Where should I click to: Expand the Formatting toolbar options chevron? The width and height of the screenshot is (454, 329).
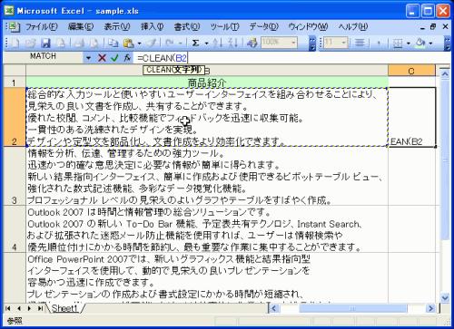[448, 44]
